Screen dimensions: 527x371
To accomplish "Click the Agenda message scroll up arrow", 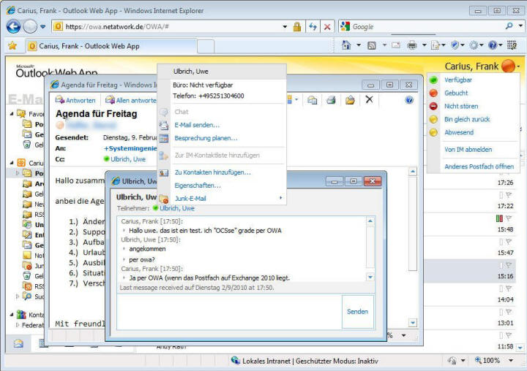I will (x=412, y=172).
